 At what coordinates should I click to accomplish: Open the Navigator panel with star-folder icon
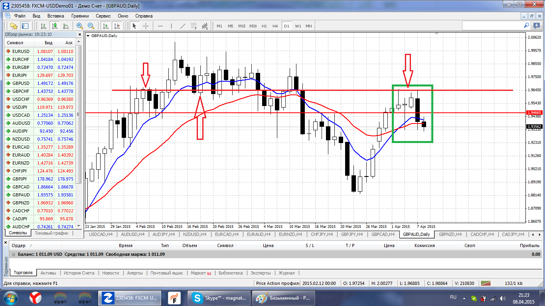click(14, 26)
